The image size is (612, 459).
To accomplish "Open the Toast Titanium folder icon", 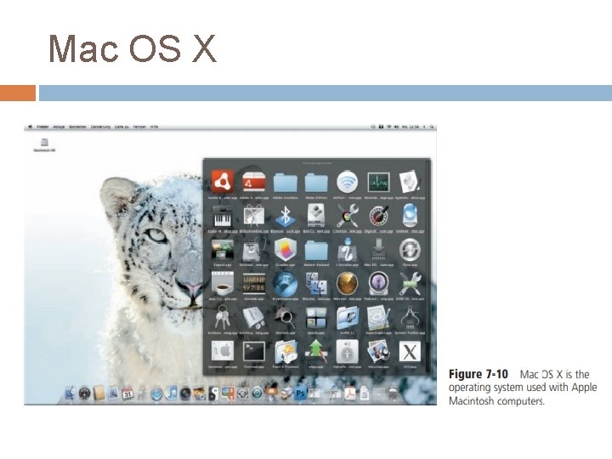I will point(286,351).
